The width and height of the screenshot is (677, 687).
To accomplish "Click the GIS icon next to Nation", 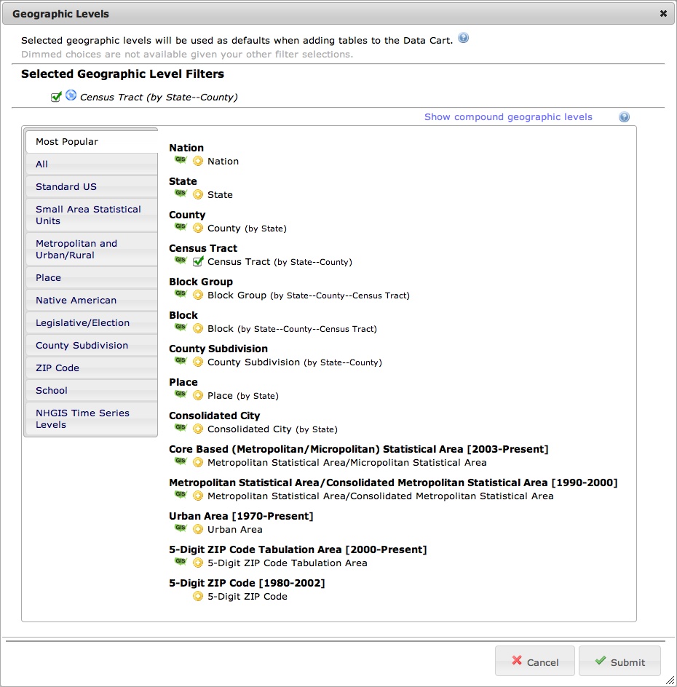I will [180, 160].
